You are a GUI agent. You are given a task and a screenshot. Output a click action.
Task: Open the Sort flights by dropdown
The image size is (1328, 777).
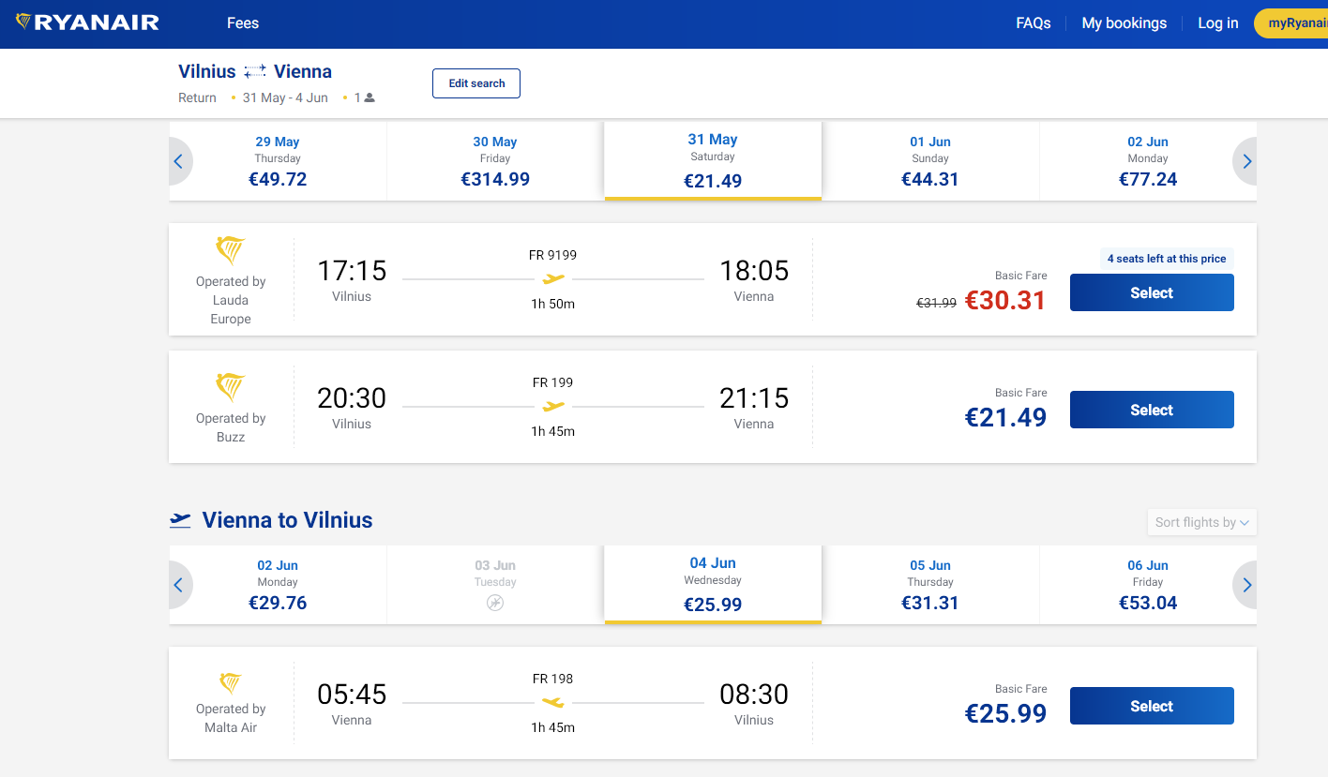pyautogui.click(x=1201, y=522)
